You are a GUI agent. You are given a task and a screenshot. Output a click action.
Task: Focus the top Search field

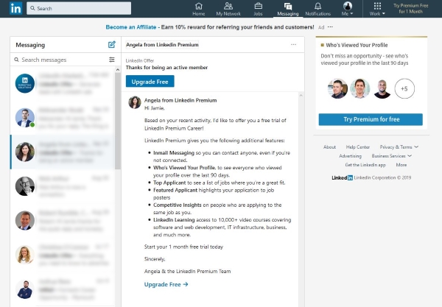(79, 8)
